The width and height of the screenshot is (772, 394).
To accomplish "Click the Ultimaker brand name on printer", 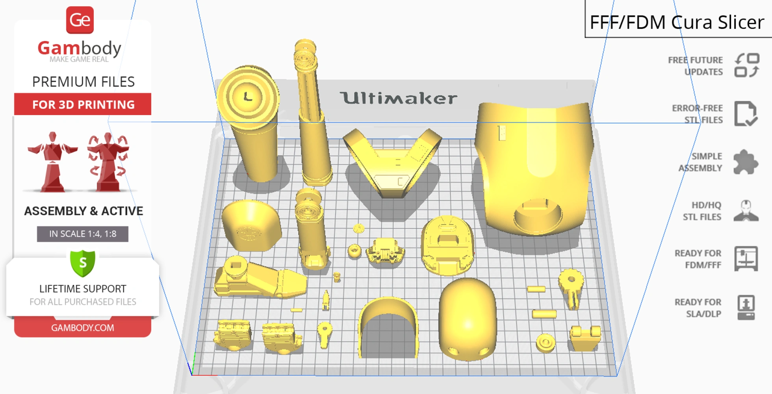I will coord(399,98).
